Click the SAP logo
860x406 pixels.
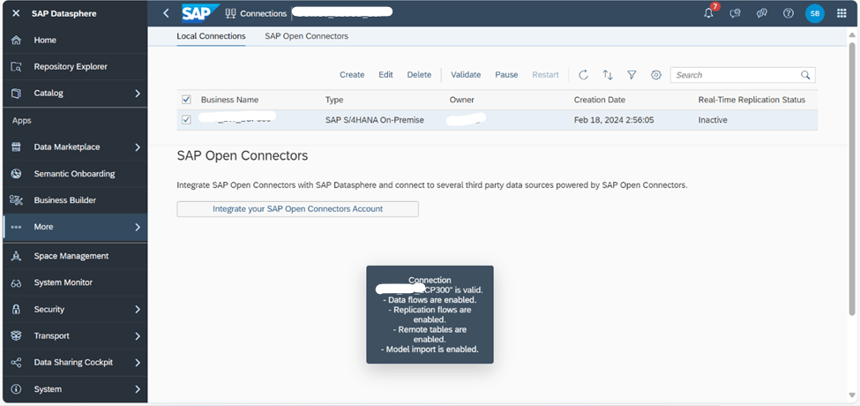click(200, 13)
